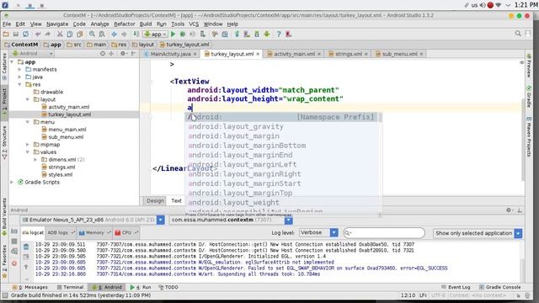This screenshot has height=303, width=539.
Task: Open the CPU monitor tab
Action: pos(126,233)
